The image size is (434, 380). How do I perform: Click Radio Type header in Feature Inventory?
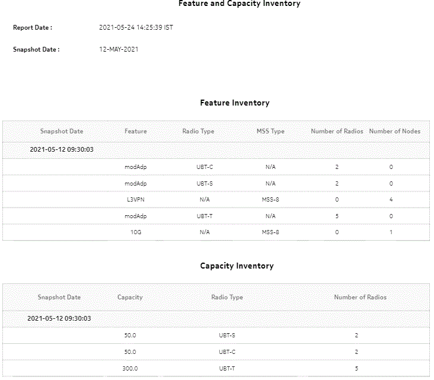point(198,132)
